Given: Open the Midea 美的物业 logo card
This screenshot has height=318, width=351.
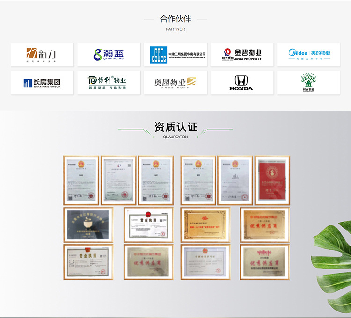Looking at the screenshot, I should point(308,55).
